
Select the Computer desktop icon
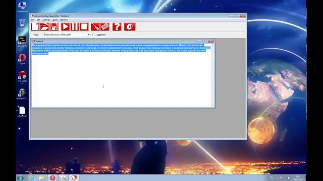(22, 7)
